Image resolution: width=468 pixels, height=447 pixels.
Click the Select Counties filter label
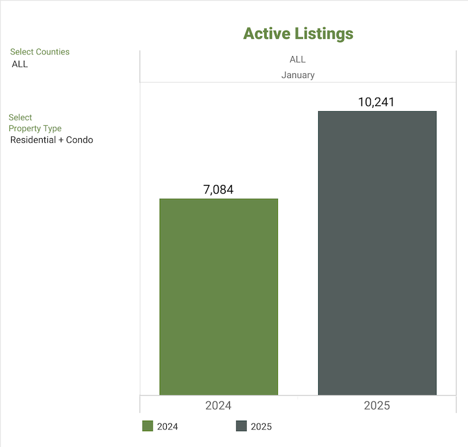40,52
